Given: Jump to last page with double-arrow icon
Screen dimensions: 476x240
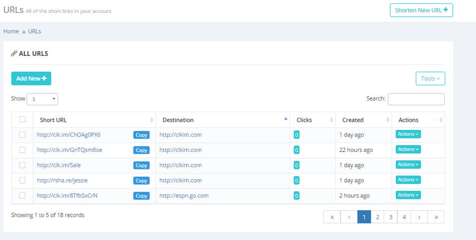Looking at the screenshot, I should [436, 217].
